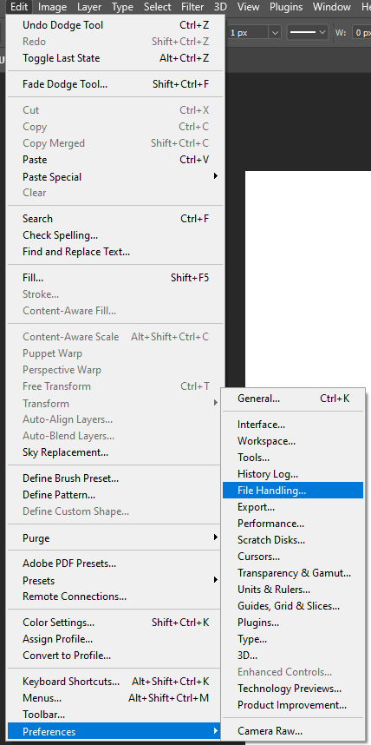This screenshot has height=745, width=371.
Task: Open the Plugins menu in menu bar
Action: 286,7
